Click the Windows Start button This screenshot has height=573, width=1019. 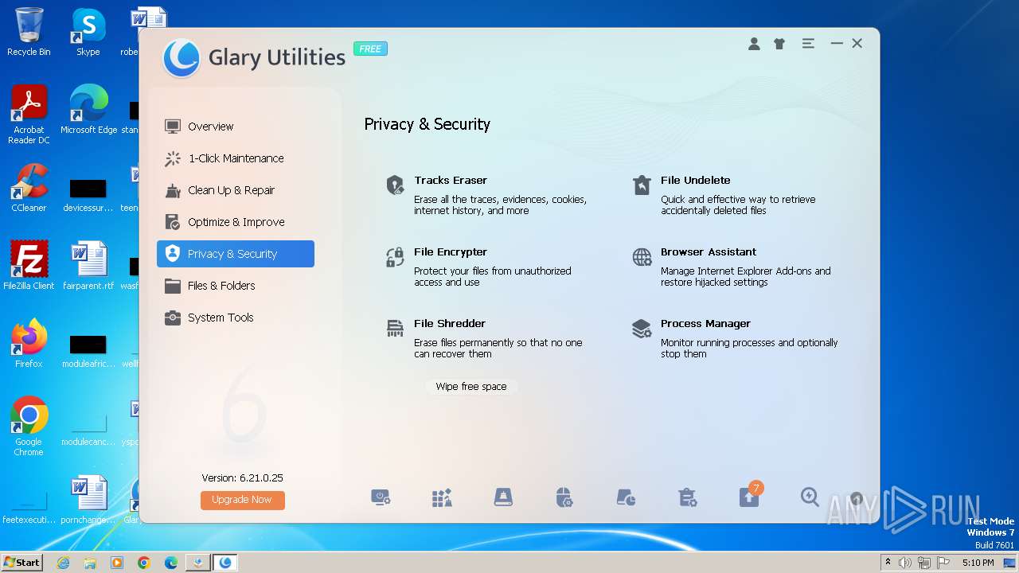pyautogui.click(x=22, y=562)
